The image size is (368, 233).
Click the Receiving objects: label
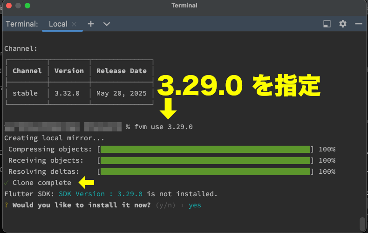click(46, 160)
